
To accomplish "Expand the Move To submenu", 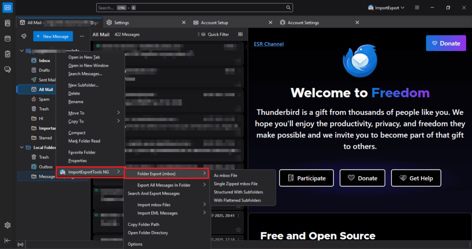I will 90,113.
